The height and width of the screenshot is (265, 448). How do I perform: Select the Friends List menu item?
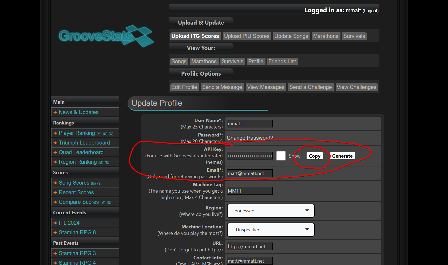coord(282,61)
